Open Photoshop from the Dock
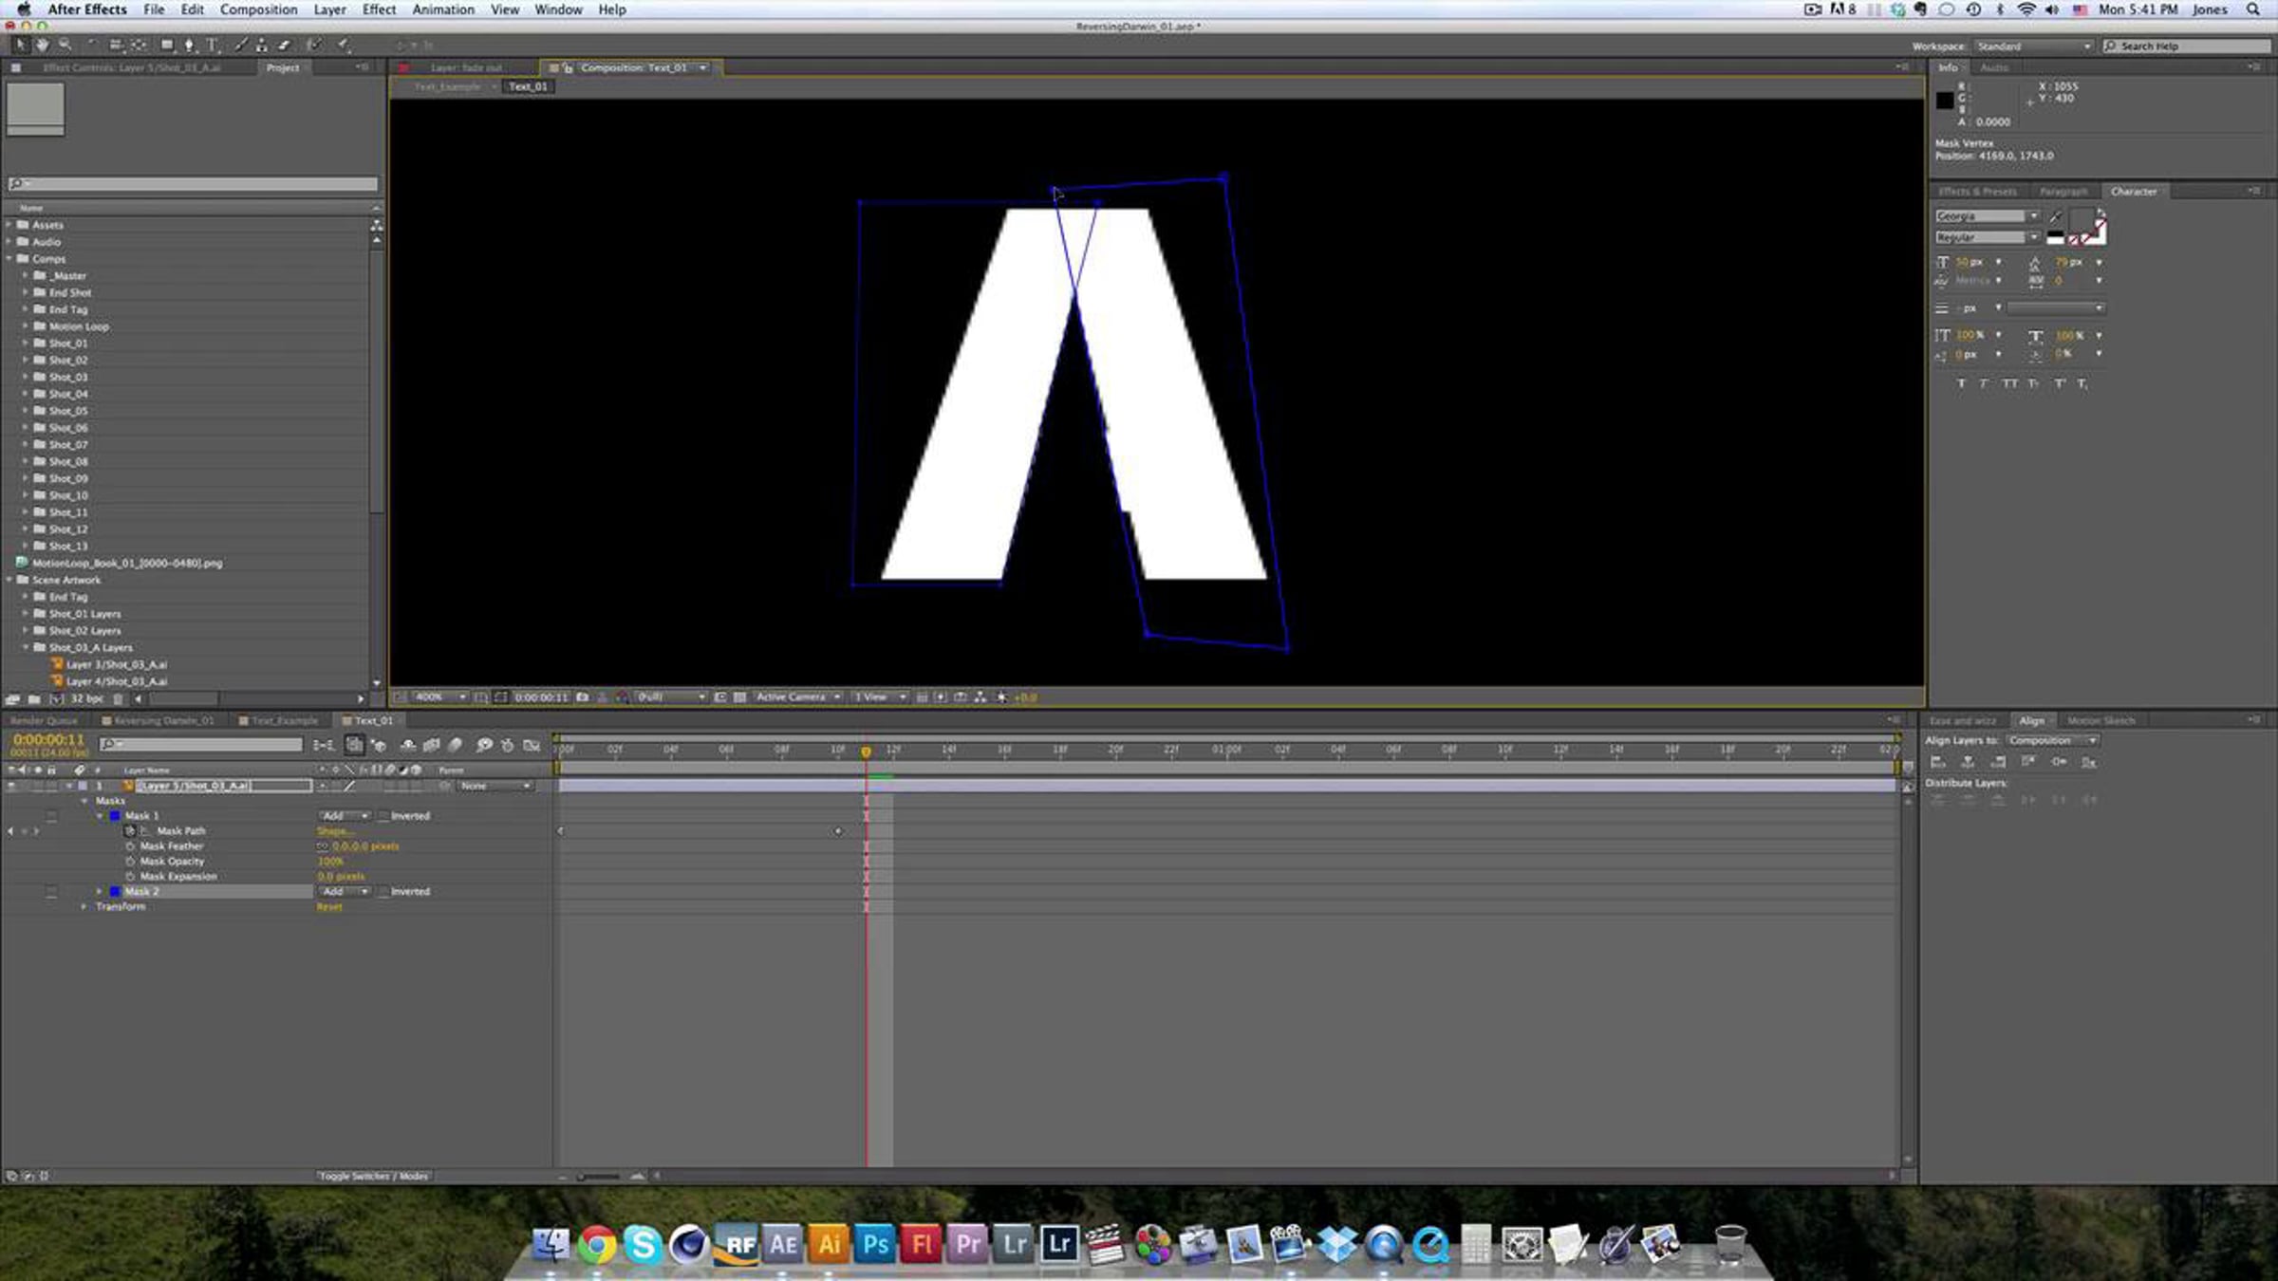The height and width of the screenshot is (1281, 2278). [x=875, y=1244]
